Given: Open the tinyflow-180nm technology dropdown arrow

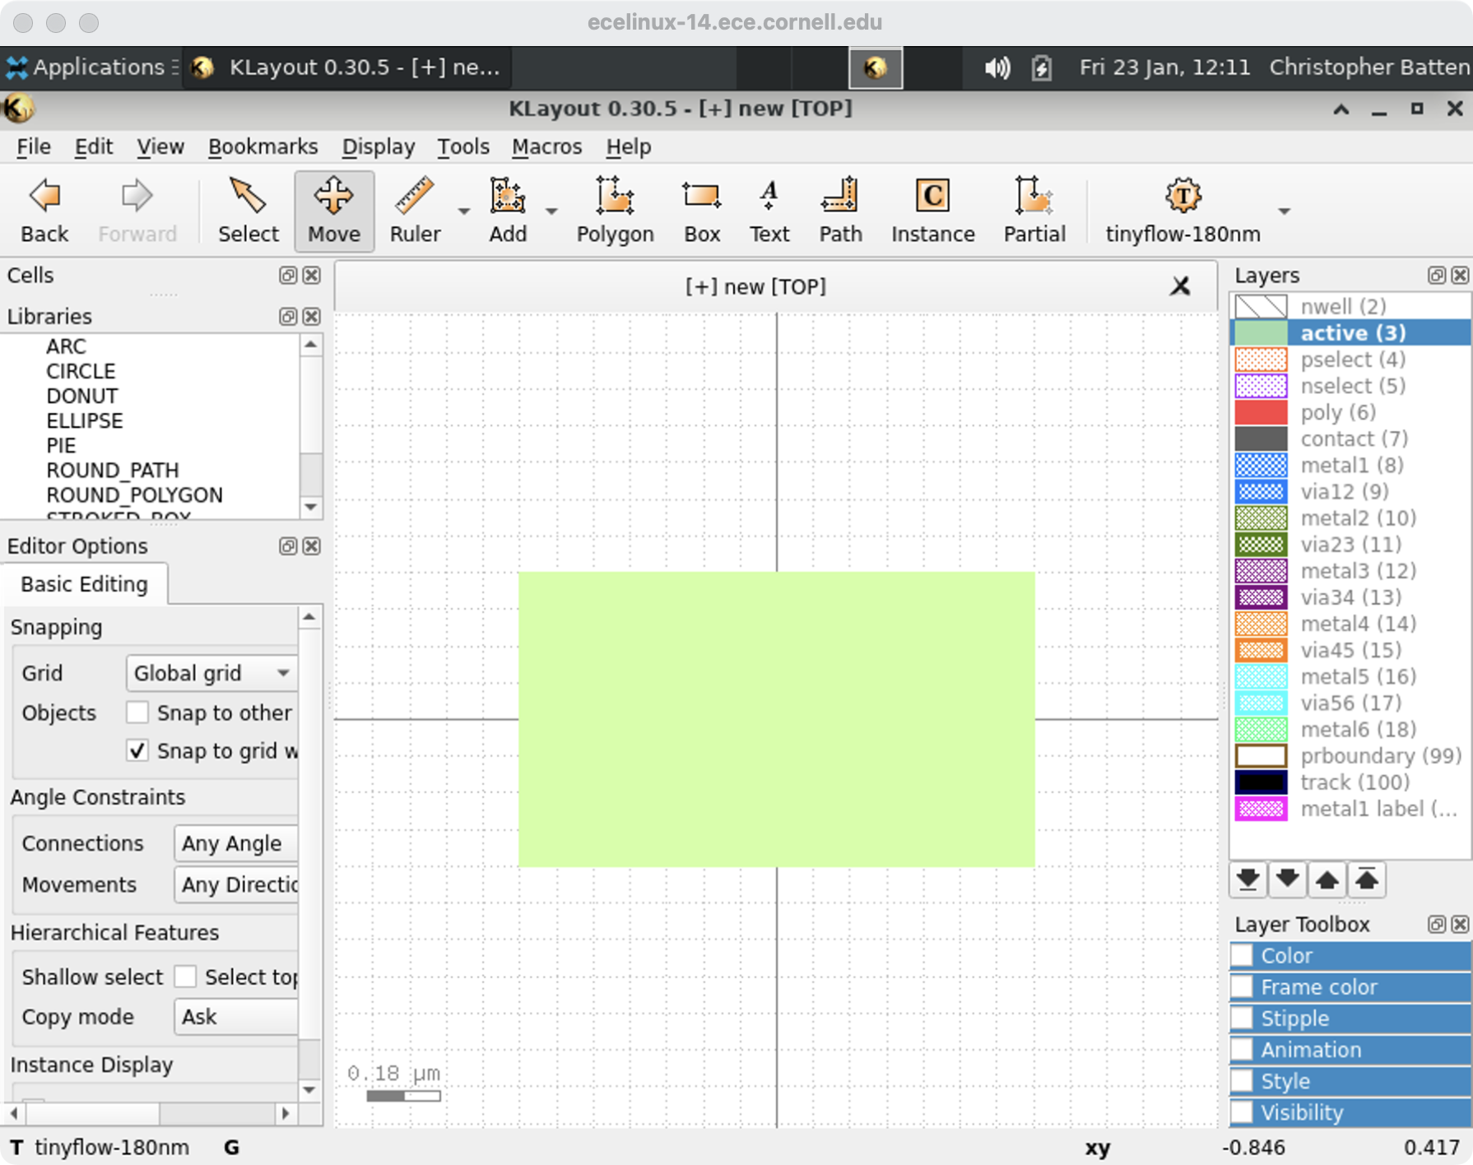Looking at the screenshot, I should coord(1284,211).
